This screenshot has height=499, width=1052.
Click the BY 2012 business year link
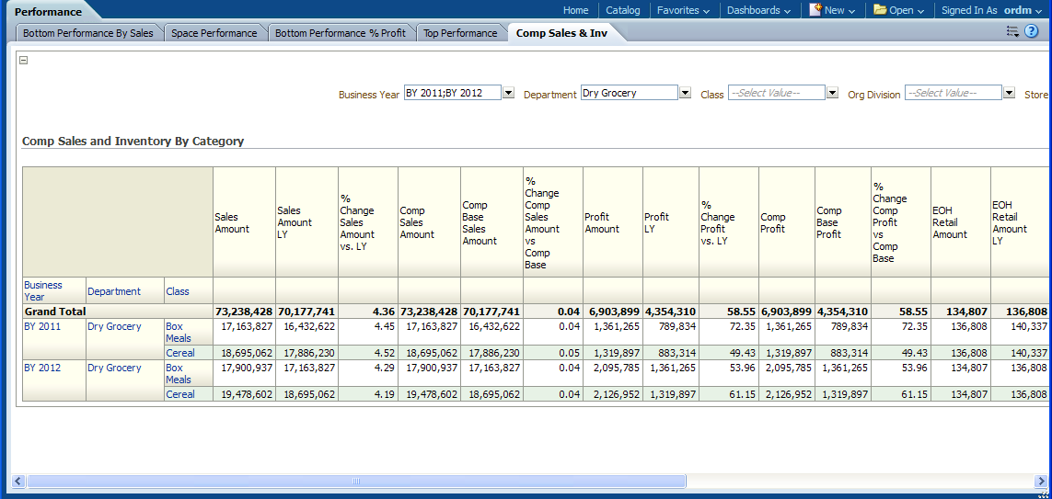41,368
